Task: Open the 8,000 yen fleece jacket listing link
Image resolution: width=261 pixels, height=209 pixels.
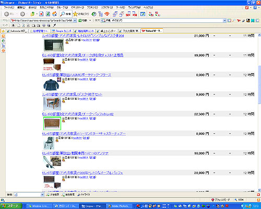Action: click(77, 75)
